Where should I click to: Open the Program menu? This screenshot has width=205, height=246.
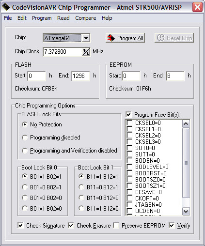[x=42, y=18]
